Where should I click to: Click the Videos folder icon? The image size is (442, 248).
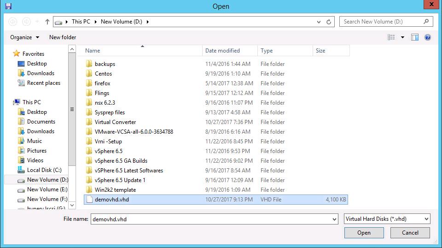tap(21, 160)
